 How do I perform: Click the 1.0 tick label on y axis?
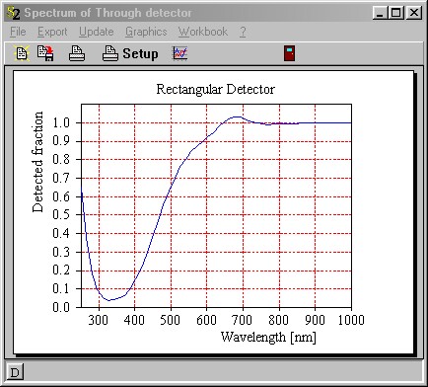coord(61,123)
